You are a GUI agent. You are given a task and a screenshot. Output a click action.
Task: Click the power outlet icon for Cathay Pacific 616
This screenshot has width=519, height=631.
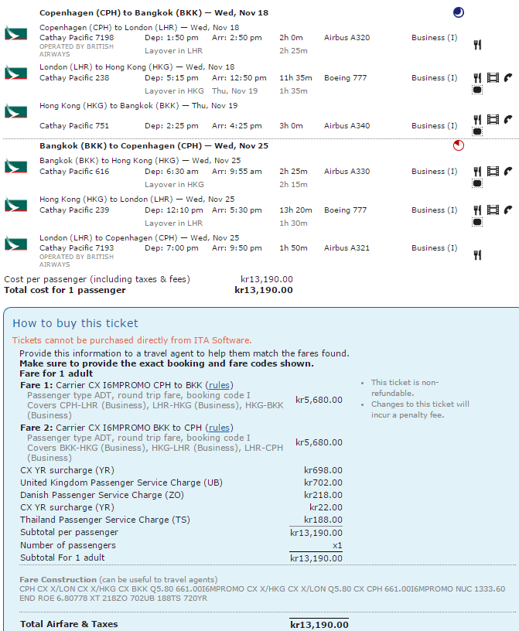pyautogui.click(x=477, y=183)
